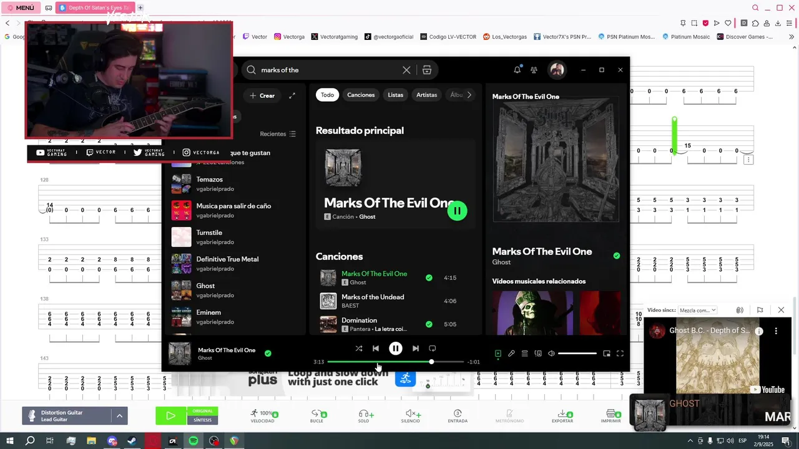This screenshot has width=799, height=449.
Task: Toggle the repeat mode in Spotify
Action: pyautogui.click(x=432, y=349)
